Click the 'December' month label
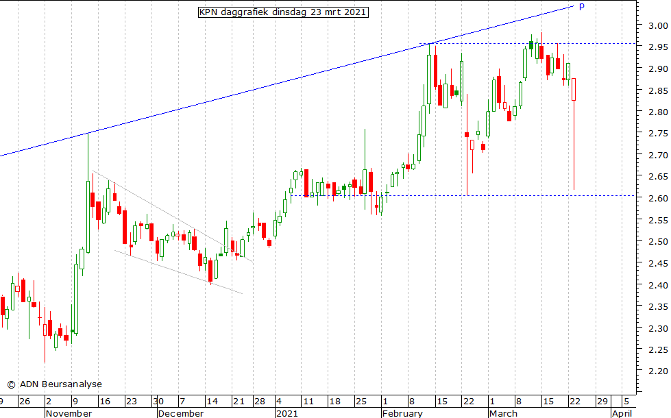The image size is (671, 418). pyautogui.click(x=180, y=413)
